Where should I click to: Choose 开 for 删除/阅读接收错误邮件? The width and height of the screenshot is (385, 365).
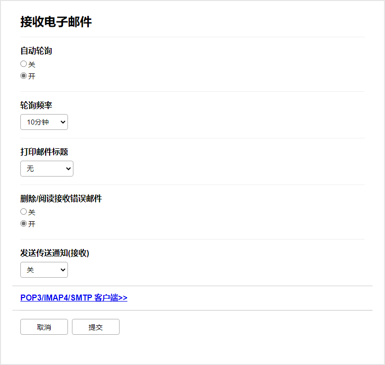coord(23,224)
